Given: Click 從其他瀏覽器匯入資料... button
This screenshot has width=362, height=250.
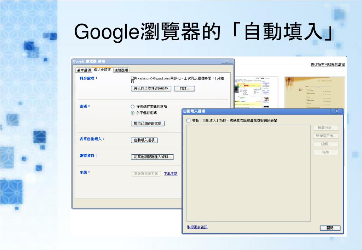Looking at the screenshot, I should [x=153, y=157].
